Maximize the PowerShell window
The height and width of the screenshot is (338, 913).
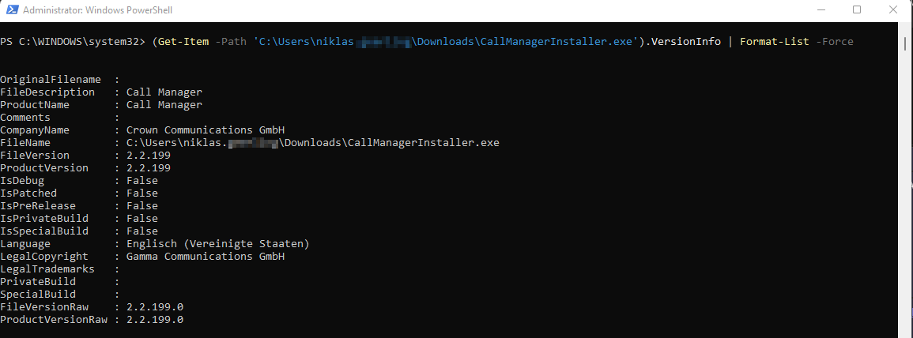(857, 10)
